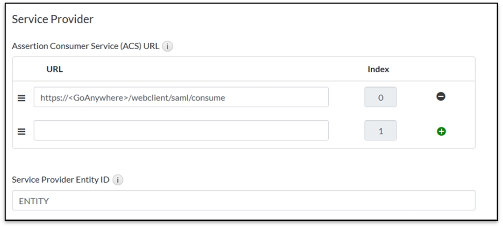
Task: Click the ENTITY text value
Action: click(x=34, y=201)
